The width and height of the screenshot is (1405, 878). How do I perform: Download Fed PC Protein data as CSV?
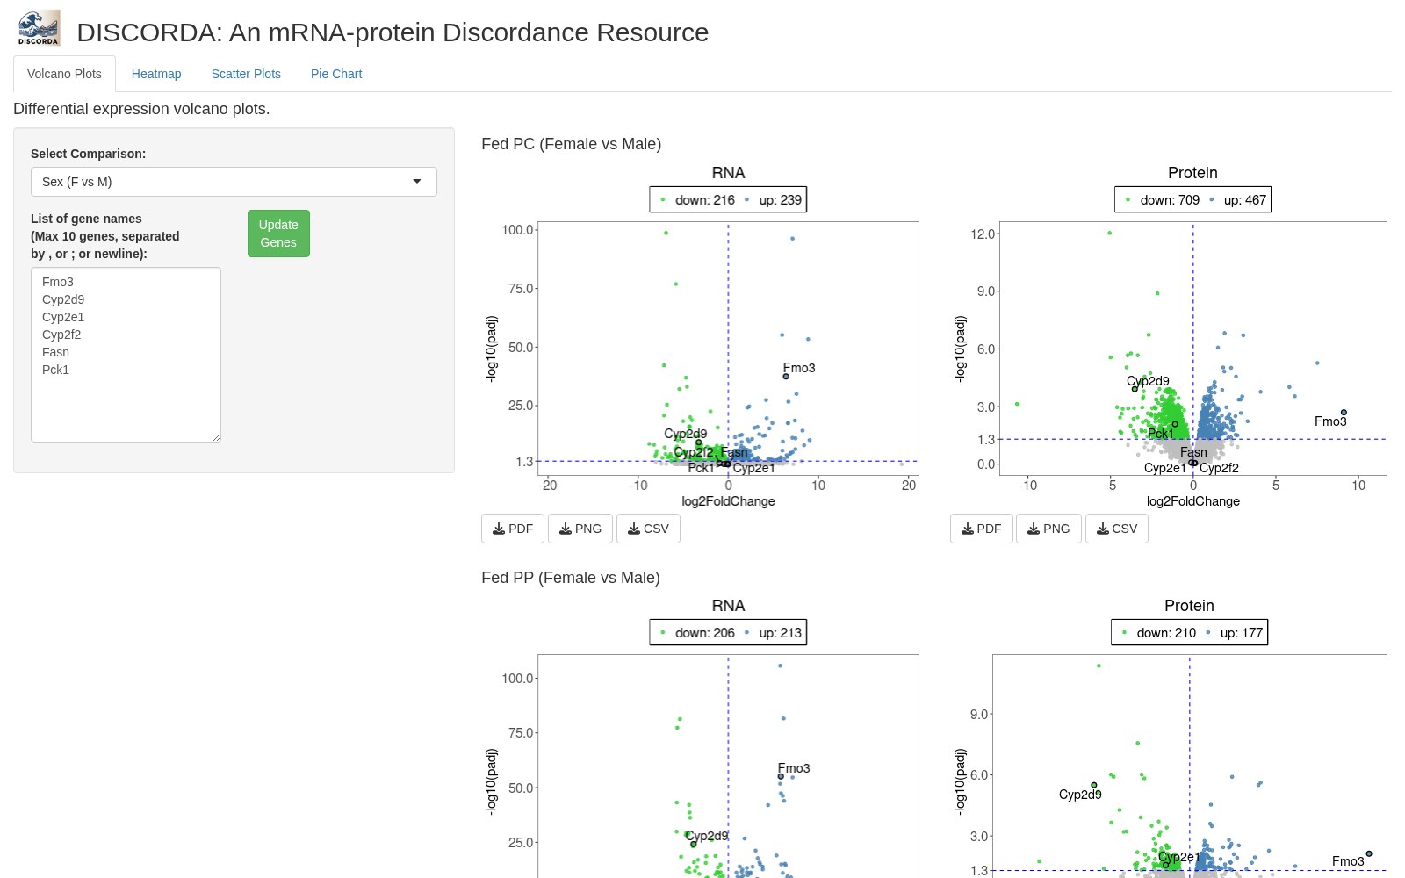point(1117,529)
